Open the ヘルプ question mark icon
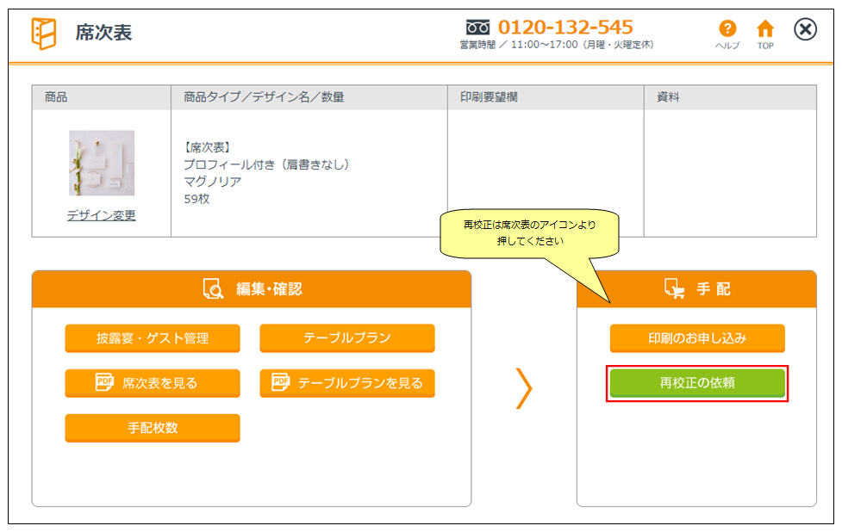Viewport: 842px width, 532px height. point(727,29)
